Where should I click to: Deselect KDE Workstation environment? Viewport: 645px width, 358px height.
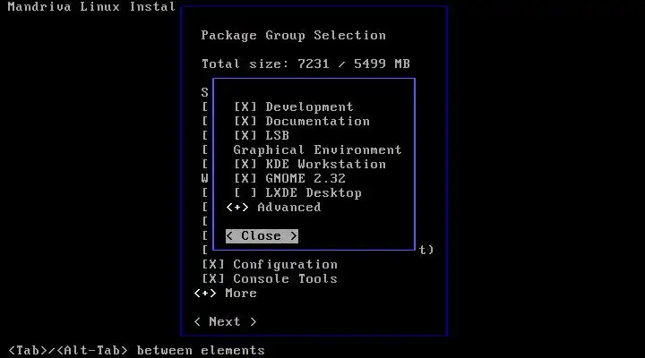pyautogui.click(x=245, y=165)
